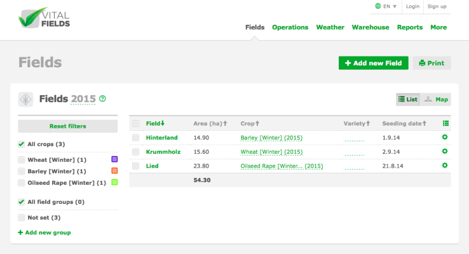Open the Krummholz field link

pyautogui.click(x=163, y=152)
